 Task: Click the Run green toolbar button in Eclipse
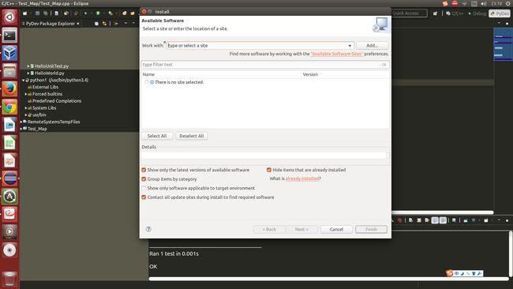point(98,13)
